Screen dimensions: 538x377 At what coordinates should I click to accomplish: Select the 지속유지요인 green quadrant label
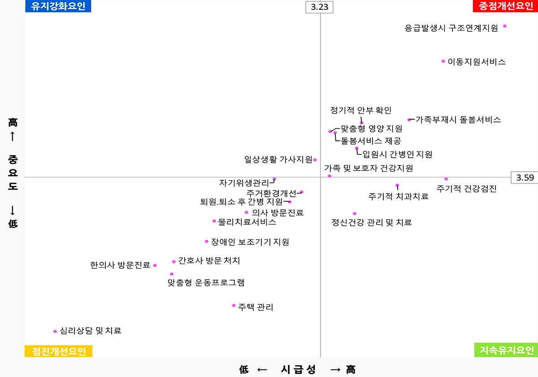pos(506,350)
